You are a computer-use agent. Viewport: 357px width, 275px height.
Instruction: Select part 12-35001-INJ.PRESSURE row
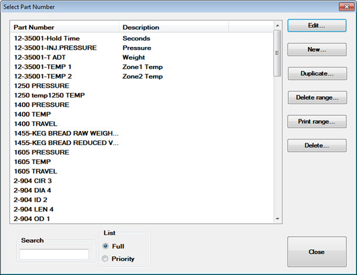[x=55, y=48]
